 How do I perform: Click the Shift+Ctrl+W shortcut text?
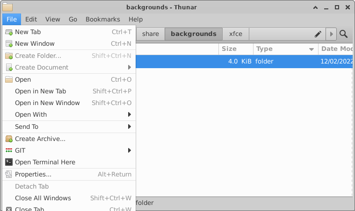pos(111,198)
